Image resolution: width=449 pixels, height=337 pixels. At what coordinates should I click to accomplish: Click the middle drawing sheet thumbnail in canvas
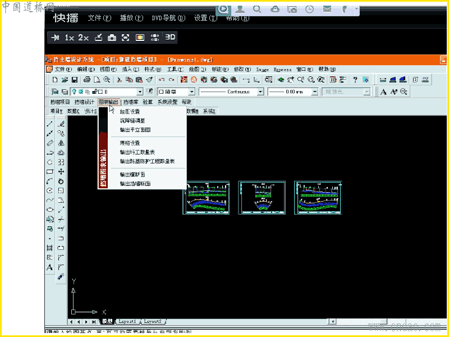(262, 198)
